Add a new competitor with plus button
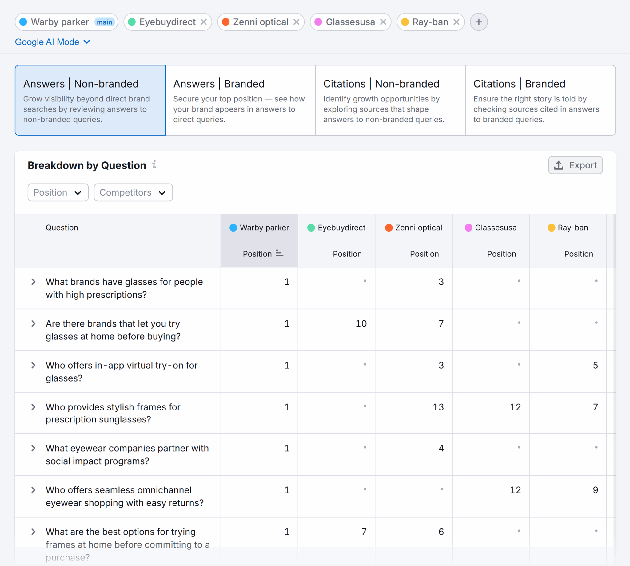 point(478,22)
